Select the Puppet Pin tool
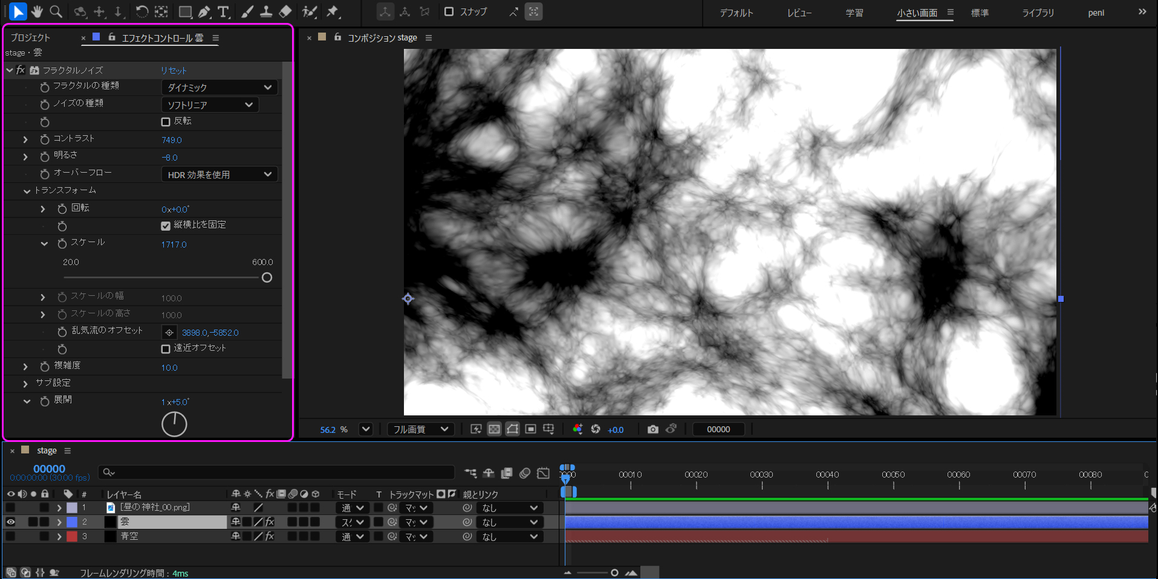The image size is (1158, 579). tap(333, 11)
